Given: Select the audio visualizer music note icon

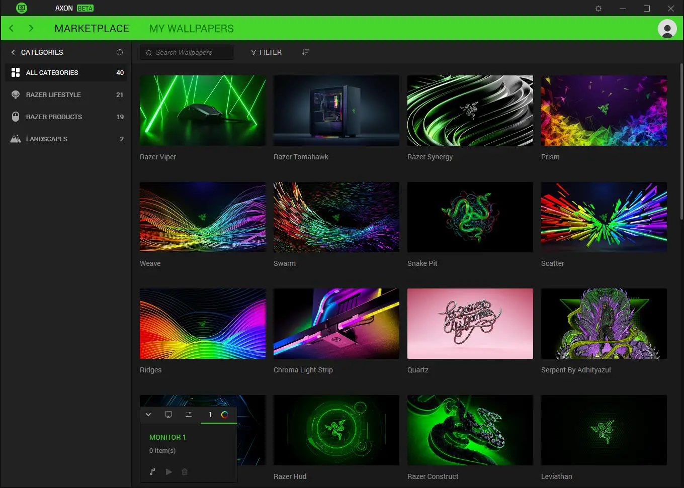Looking at the screenshot, I should point(152,472).
